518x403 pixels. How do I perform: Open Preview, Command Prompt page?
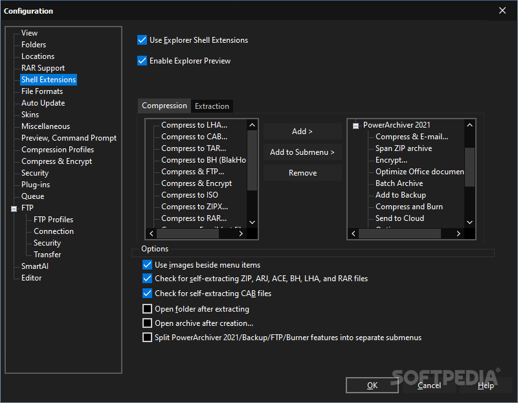[x=69, y=138]
